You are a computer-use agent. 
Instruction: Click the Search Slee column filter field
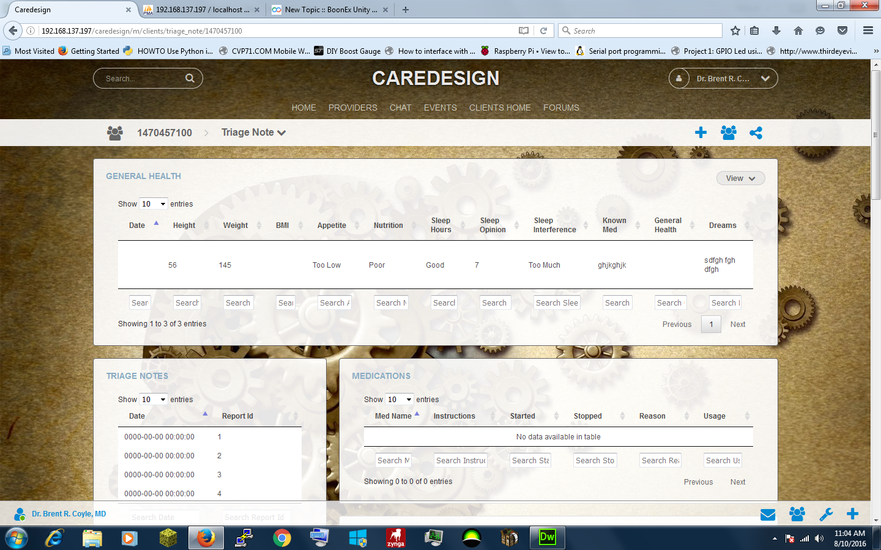tap(557, 303)
